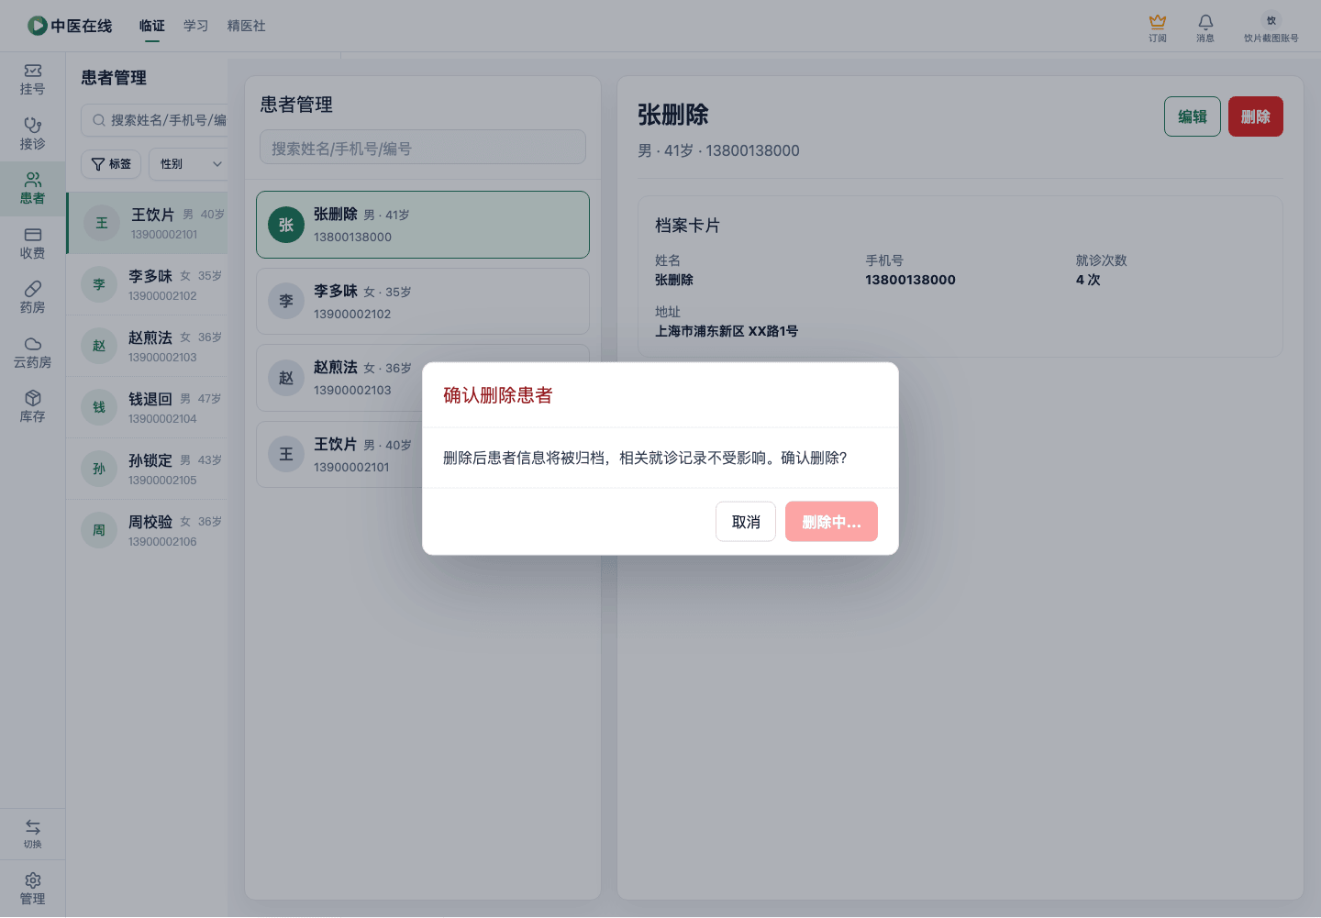Click the 钱 avatar of 钱退回
The height and width of the screenshot is (918, 1321).
coord(99,407)
